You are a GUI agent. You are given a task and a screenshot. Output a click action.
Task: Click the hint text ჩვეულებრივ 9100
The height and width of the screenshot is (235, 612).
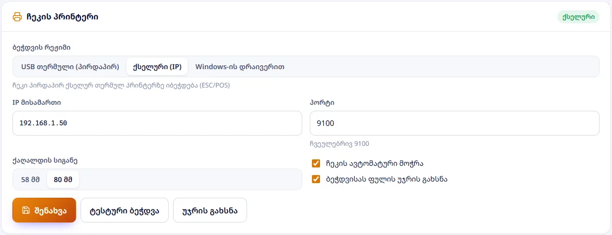(340, 144)
